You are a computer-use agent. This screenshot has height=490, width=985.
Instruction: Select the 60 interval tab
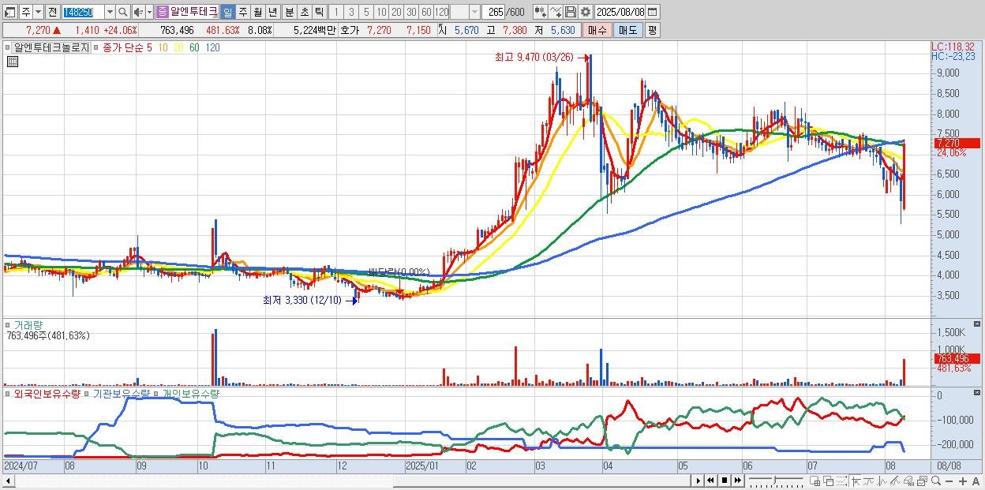click(426, 12)
